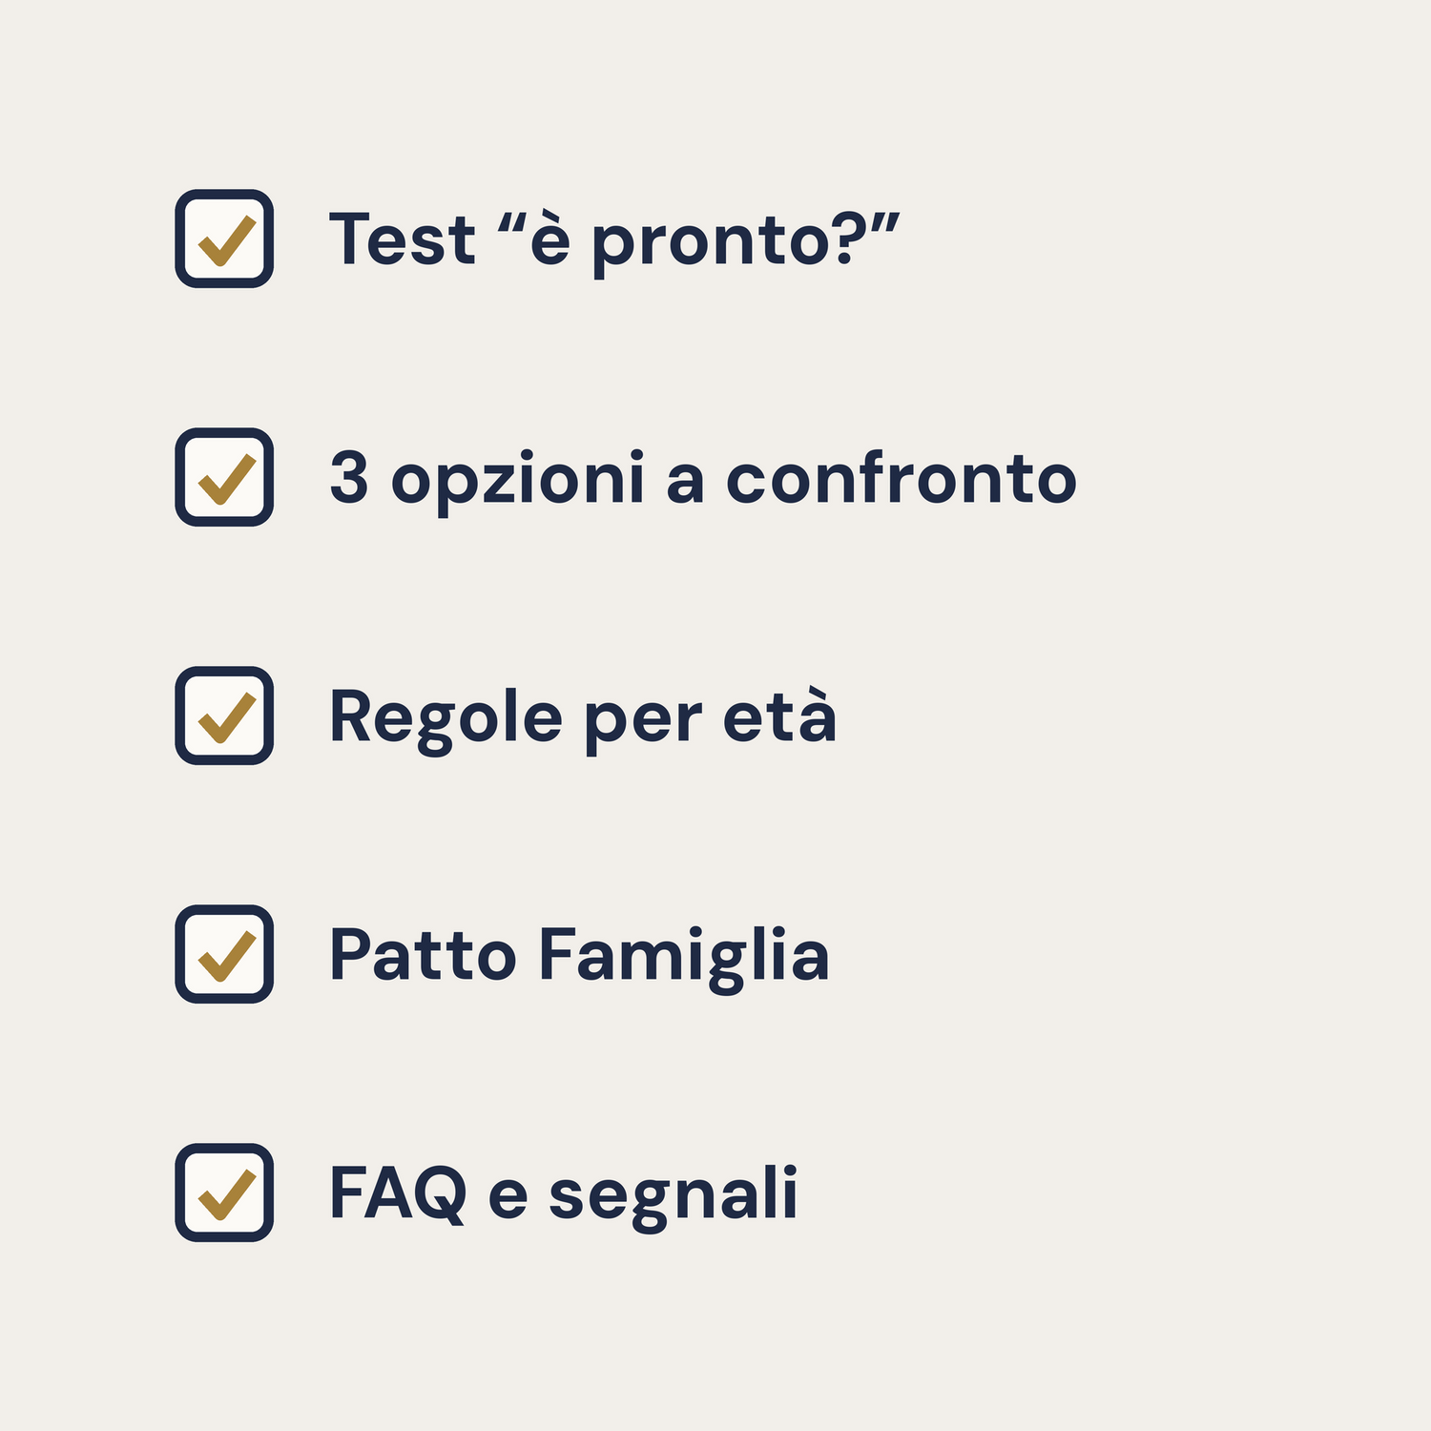
Task: Toggle the "Patto Famiglia" checkbox
Action: (224, 954)
